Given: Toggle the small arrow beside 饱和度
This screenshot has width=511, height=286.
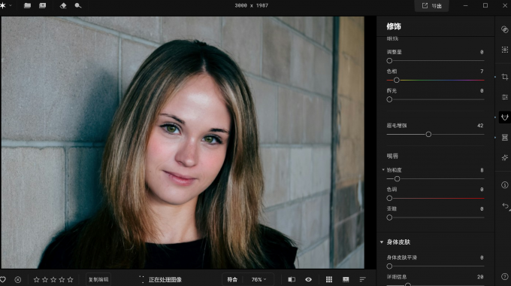Looking at the screenshot, I should pos(383,170).
